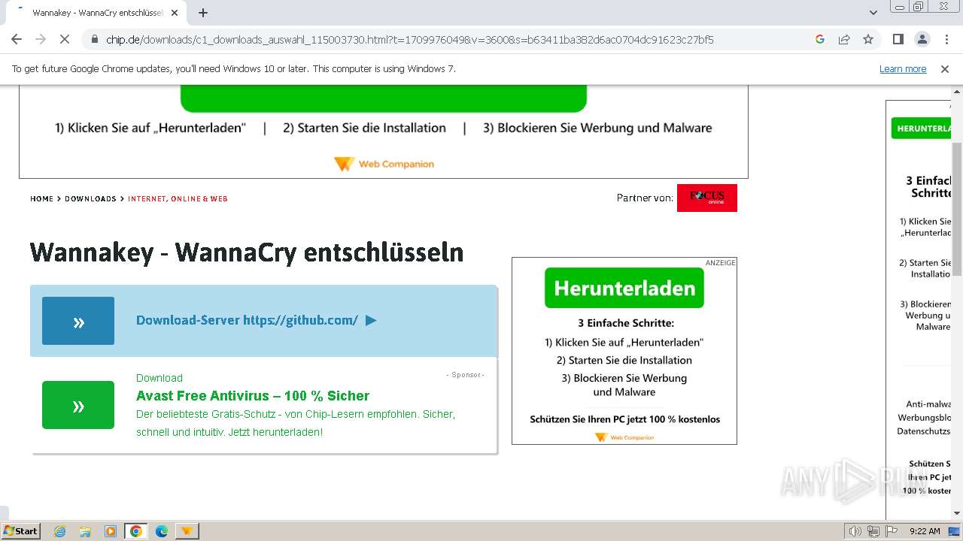Screen dimensions: 963x541
Task: Click the play arrow after github.com link
Action: pyautogui.click(x=371, y=320)
